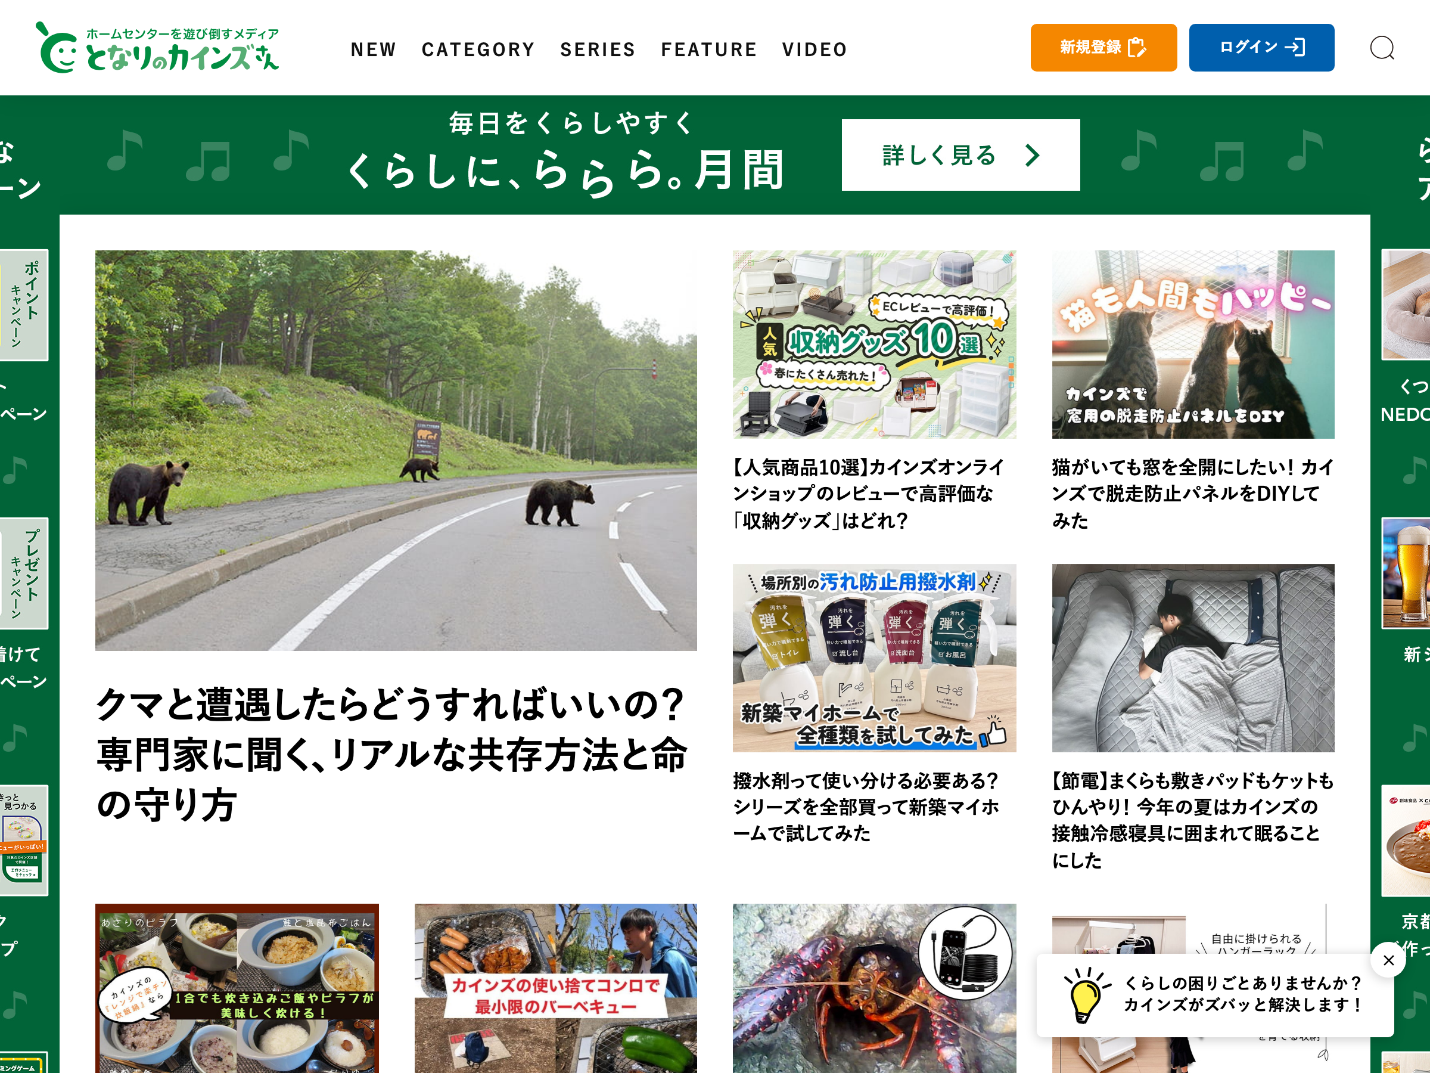Open the 【節電】まくらも敷きパッド article title
Image resolution: width=1430 pixels, height=1073 pixels.
[x=1193, y=820]
